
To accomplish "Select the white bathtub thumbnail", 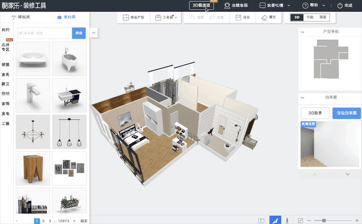I will coord(69,59).
